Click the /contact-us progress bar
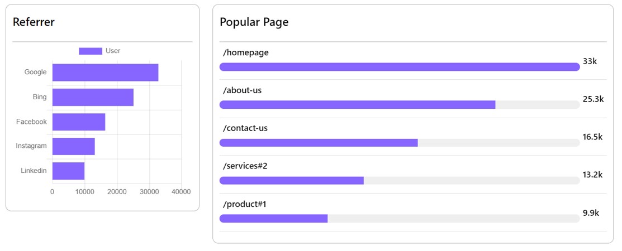Image resolution: width=622 pixels, height=251 pixels. (x=400, y=143)
